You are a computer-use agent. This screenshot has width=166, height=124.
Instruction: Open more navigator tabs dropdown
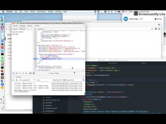[x=28, y=29]
